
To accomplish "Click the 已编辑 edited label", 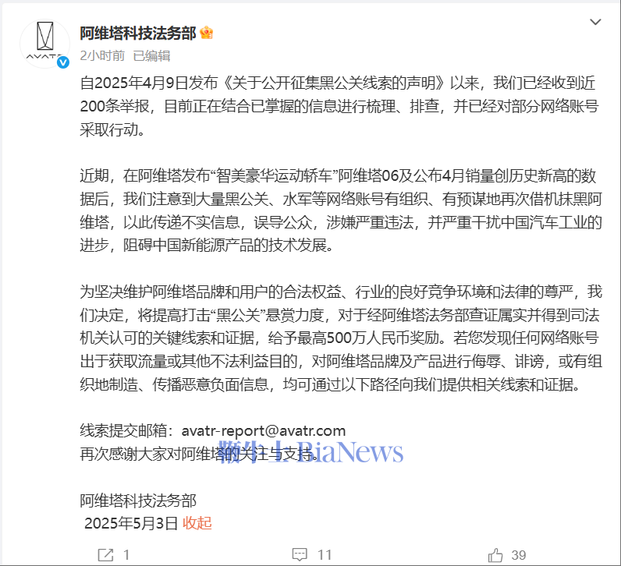I will (151, 56).
